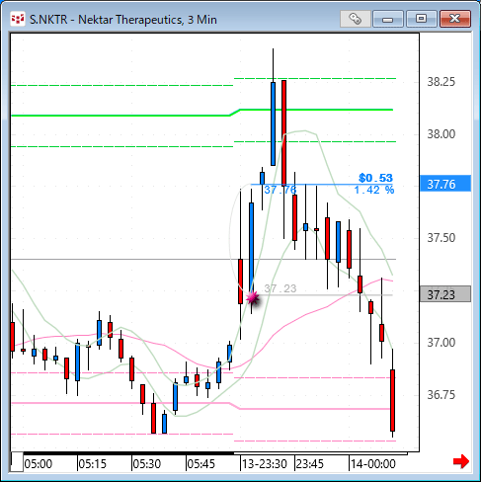
Task: Click the link chain icon in title bar
Action: click(x=355, y=19)
